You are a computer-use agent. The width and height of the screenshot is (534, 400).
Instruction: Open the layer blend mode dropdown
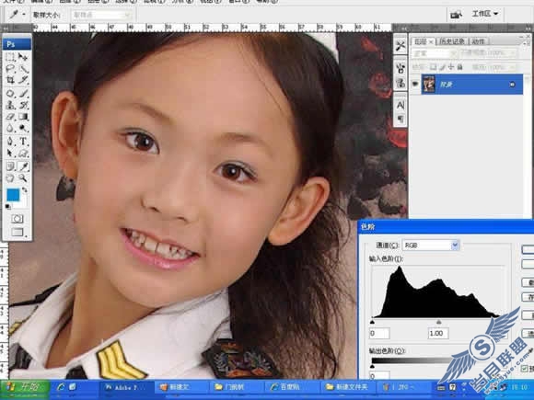coord(434,53)
